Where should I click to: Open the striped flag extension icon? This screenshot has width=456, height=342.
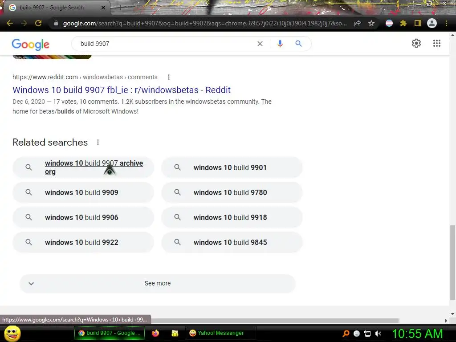coord(389,23)
